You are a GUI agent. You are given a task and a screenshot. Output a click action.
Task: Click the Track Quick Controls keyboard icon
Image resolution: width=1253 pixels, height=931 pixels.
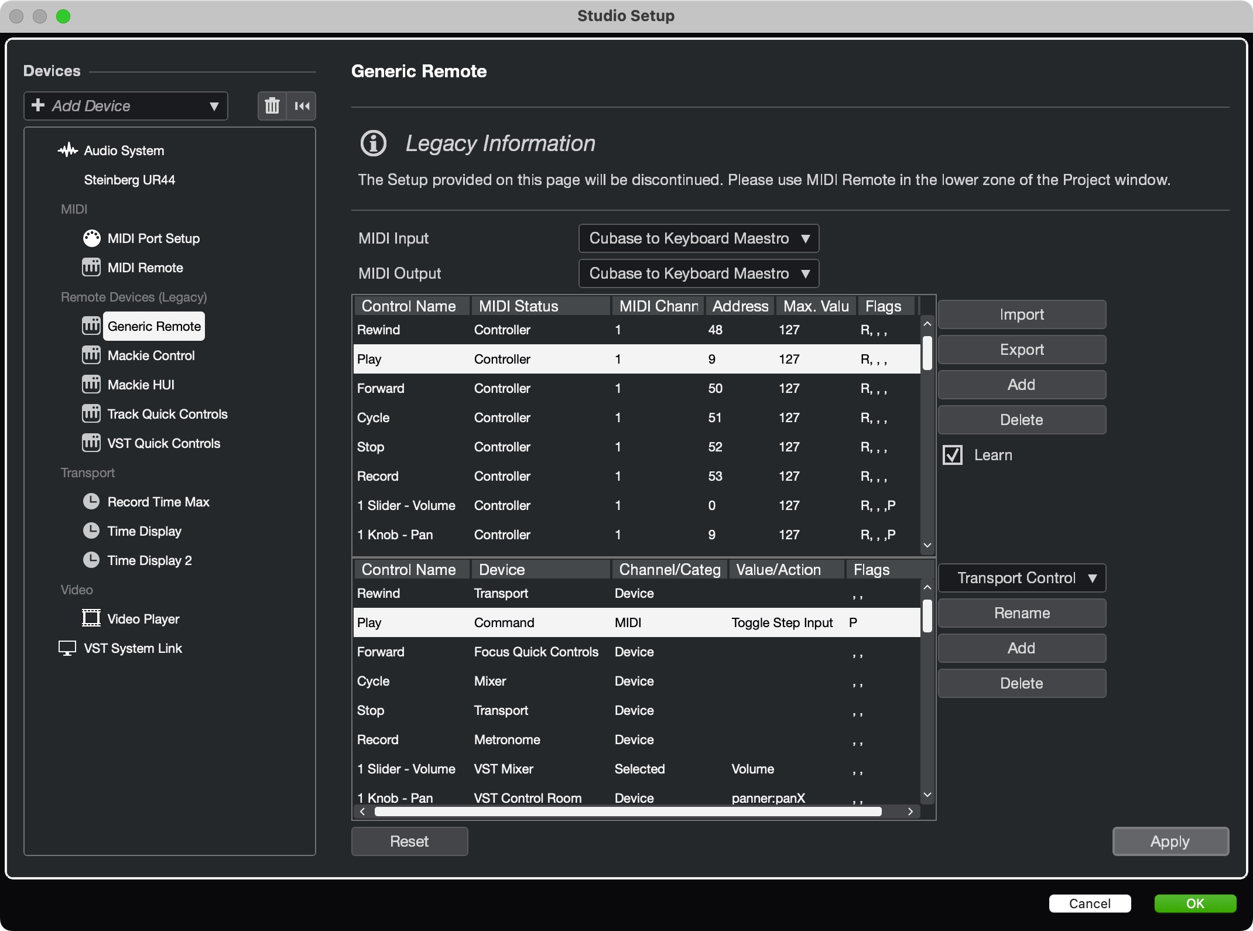tap(91, 414)
